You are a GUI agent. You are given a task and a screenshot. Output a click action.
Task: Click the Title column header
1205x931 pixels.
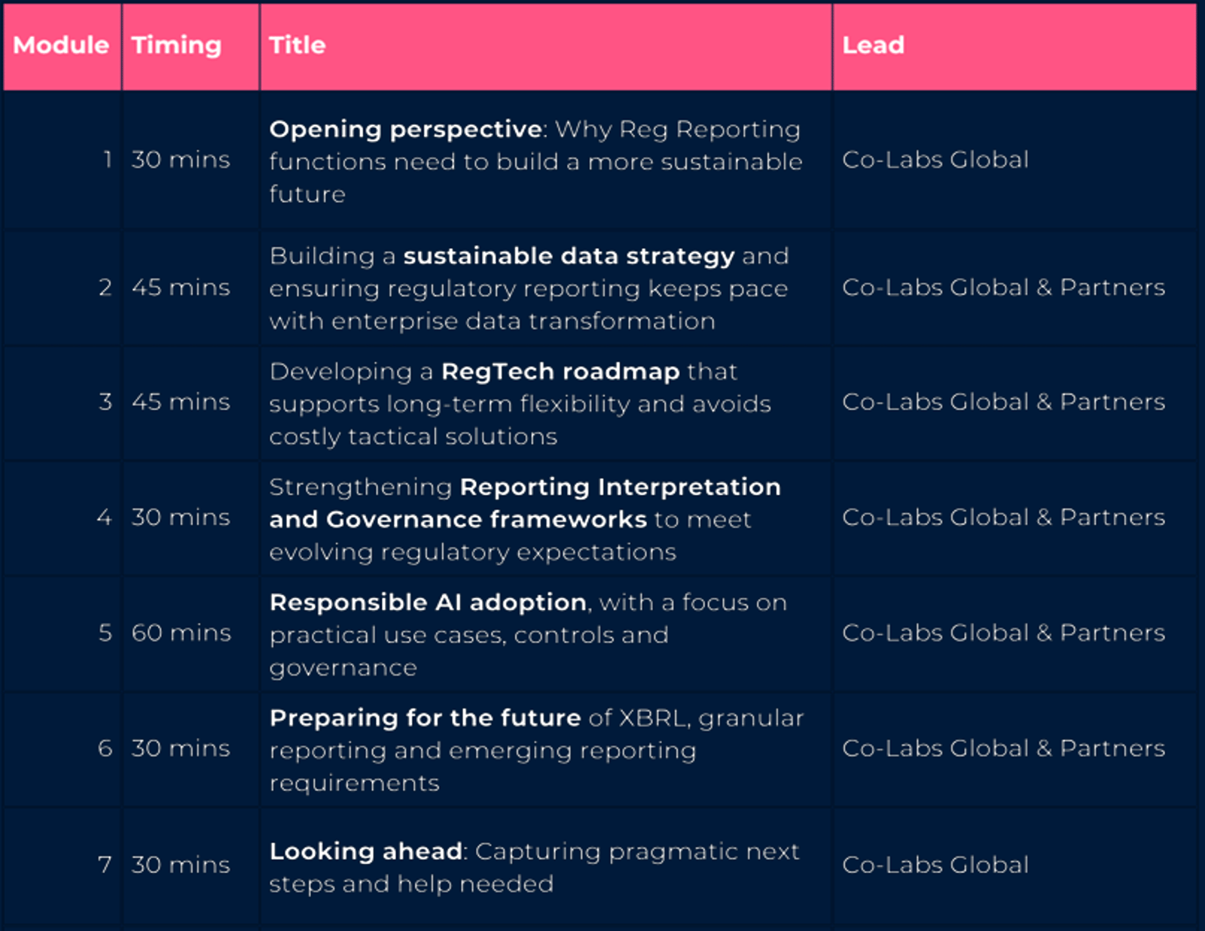tap(546, 46)
